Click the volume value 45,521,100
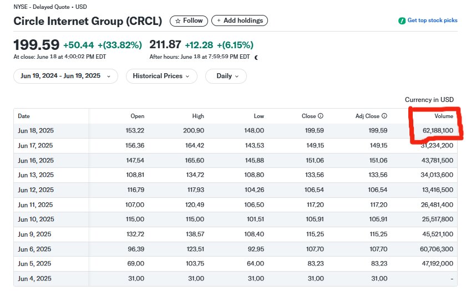This screenshot has width=466, height=291. pos(438,234)
